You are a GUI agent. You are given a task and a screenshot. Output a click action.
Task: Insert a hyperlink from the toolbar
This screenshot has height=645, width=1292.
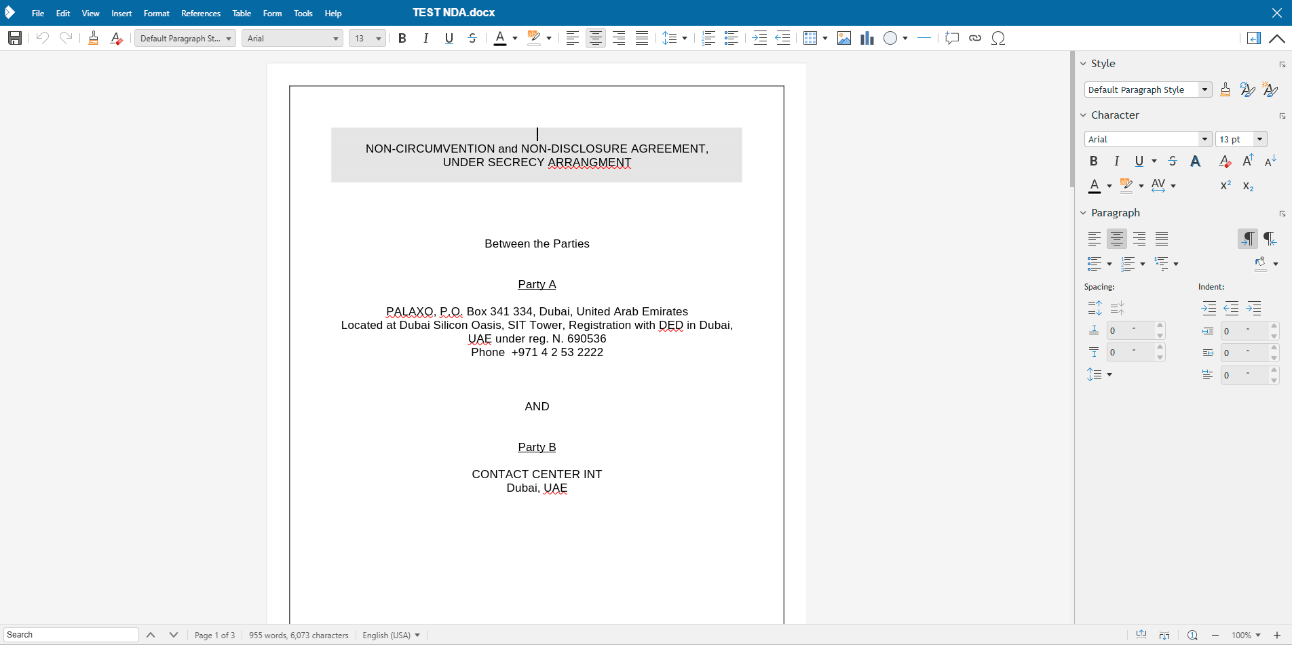click(x=975, y=39)
